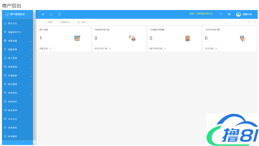This screenshot has width=259, height=146.
Task: Collapse sidebar with double-chevron icon
Action: (x=43, y=14)
